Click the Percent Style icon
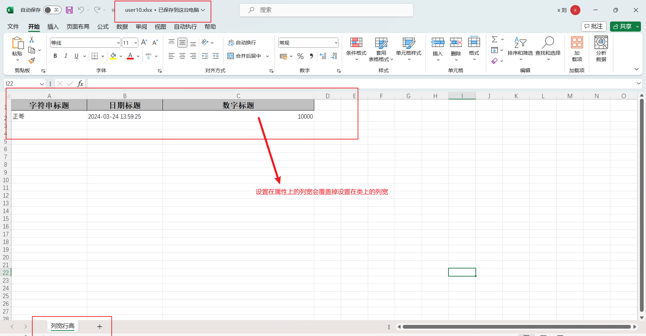The width and height of the screenshot is (646, 336). click(300, 56)
